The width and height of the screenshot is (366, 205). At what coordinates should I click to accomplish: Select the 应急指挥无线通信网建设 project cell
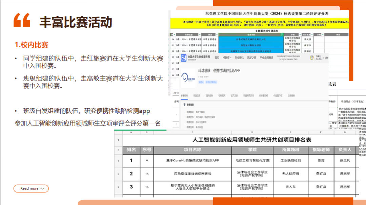(192, 174)
